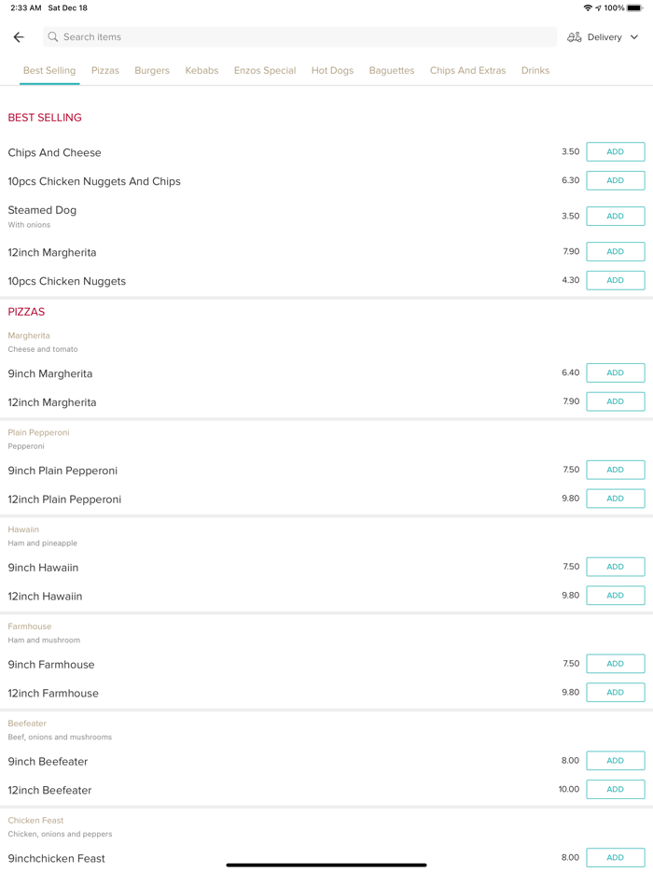Select the Enzos Special tab
The height and width of the screenshot is (872, 653).
(x=265, y=70)
